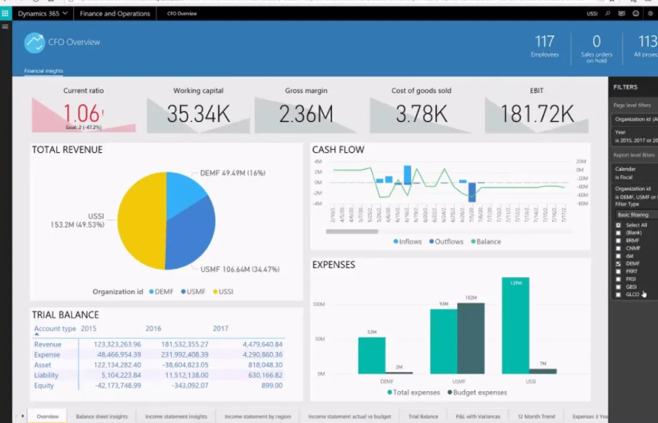The image size is (658, 423).
Task: Click the tab scroll arrow beside Overview
Action: click(x=22, y=416)
